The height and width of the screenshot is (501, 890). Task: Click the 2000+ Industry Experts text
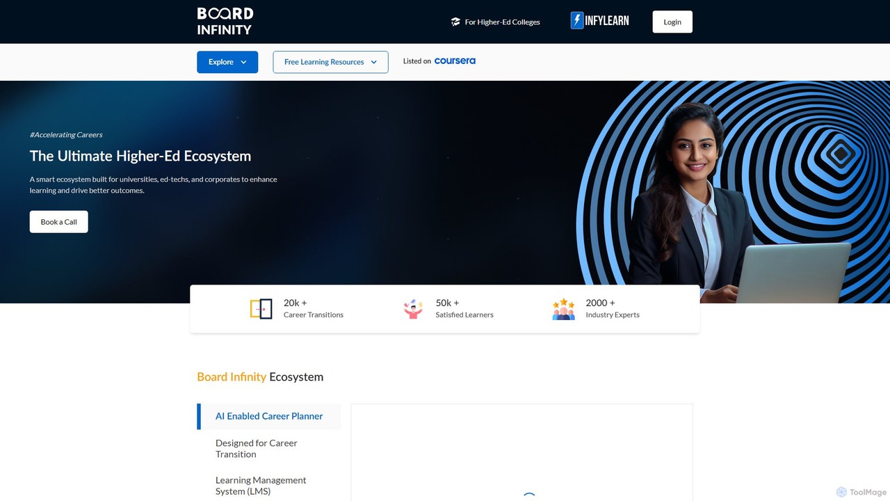(x=612, y=308)
